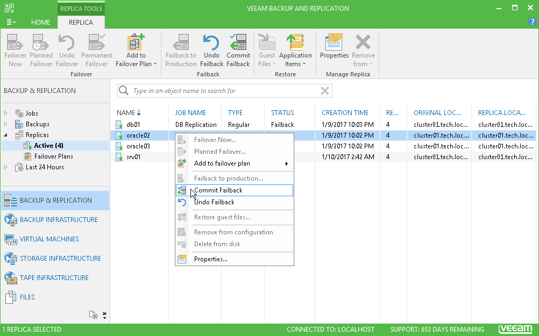The image size is (539, 336).
Task: Open the Tape Infrastructure view
Action: 55,277
